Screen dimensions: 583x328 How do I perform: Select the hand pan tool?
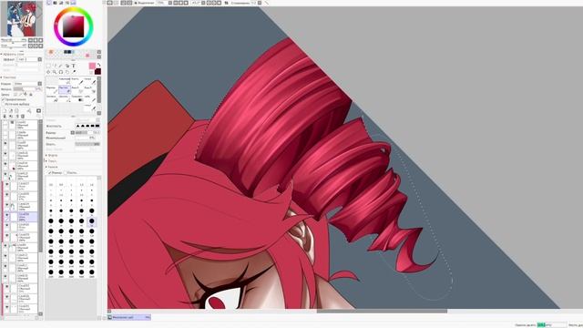(67, 72)
